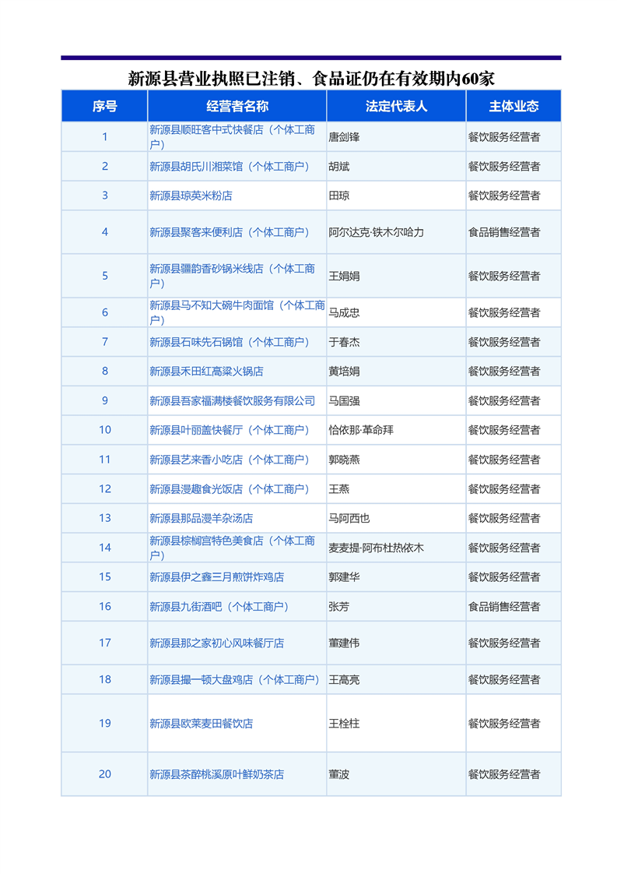Click the document title mentioning 60家
Image resolution: width=617 pixels, height=874 pixels.
coord(311,79)
